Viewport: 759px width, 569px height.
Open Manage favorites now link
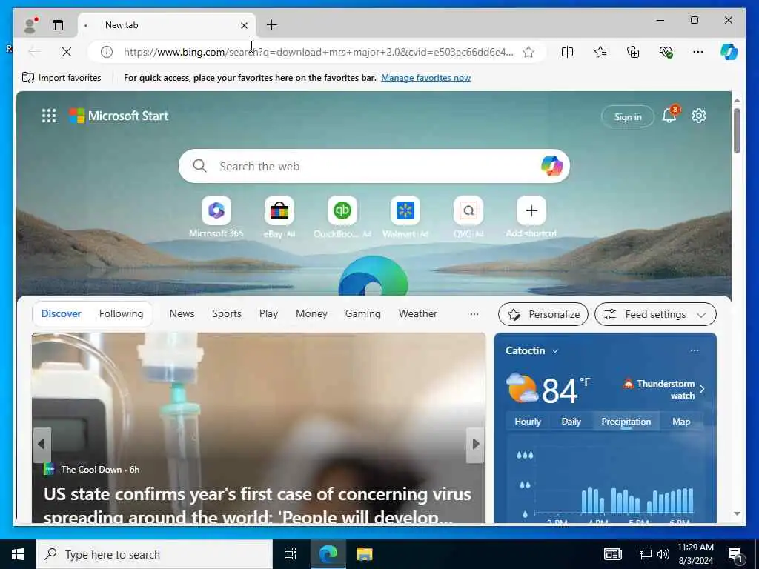(x=425, y=77)
